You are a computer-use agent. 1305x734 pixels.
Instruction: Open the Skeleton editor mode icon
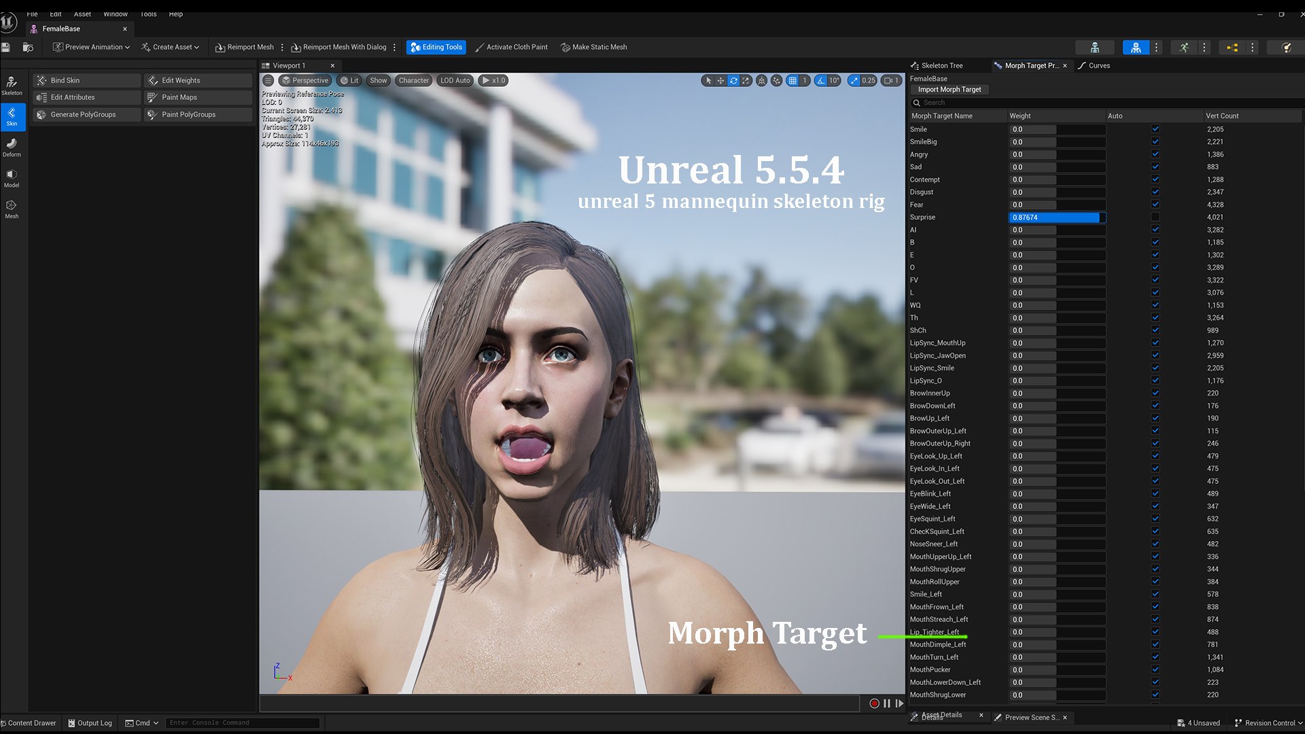1094,48
